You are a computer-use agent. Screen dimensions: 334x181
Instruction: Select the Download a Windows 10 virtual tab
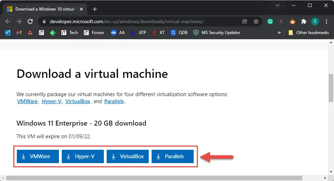[x=45, y=9]
